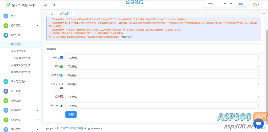Click the 重置 zoom reset button

(241, 4)
